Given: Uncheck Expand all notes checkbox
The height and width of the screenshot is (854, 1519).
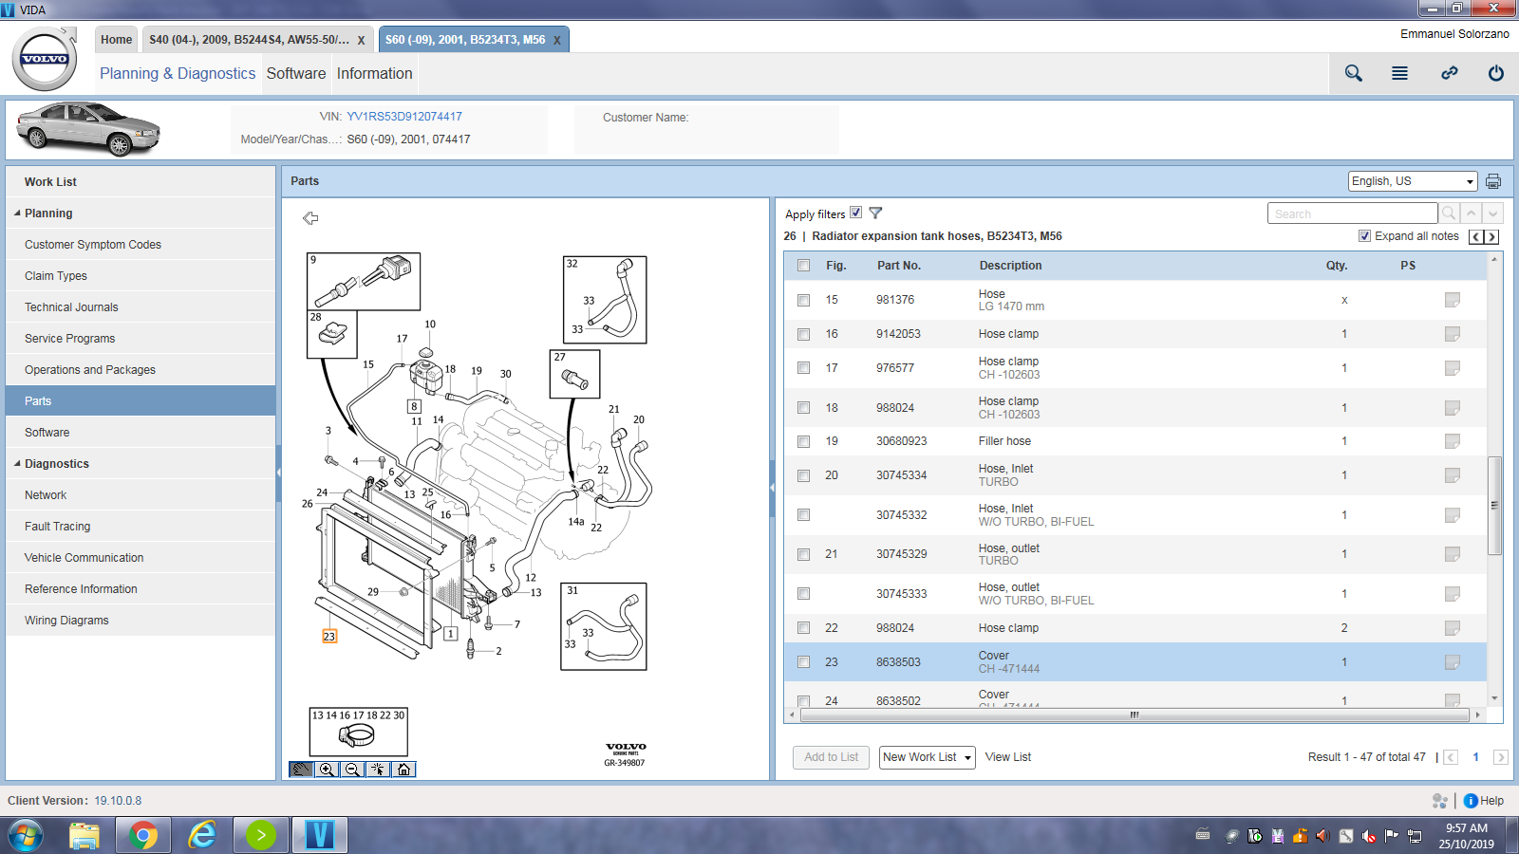Looking at the screenshot, I should pyautogui.click(x=1364, y=236).
